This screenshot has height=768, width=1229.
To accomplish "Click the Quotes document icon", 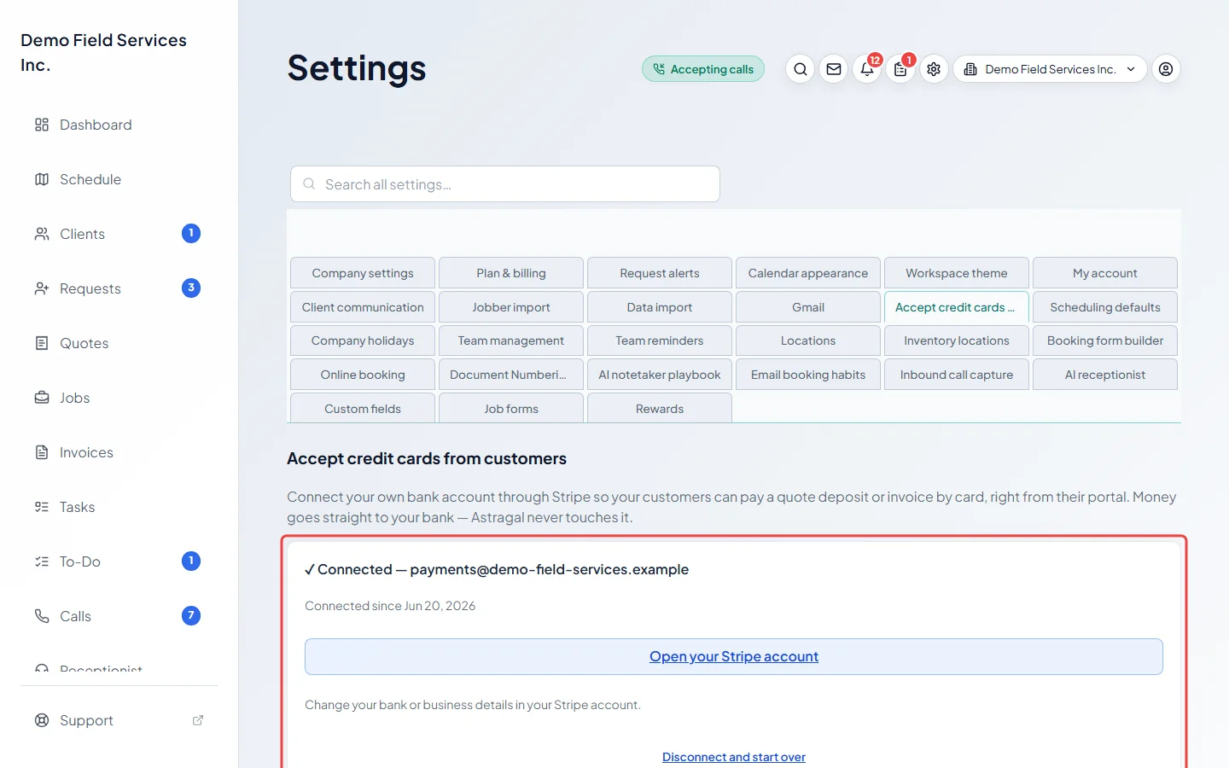I will click(x=42, y=343).
